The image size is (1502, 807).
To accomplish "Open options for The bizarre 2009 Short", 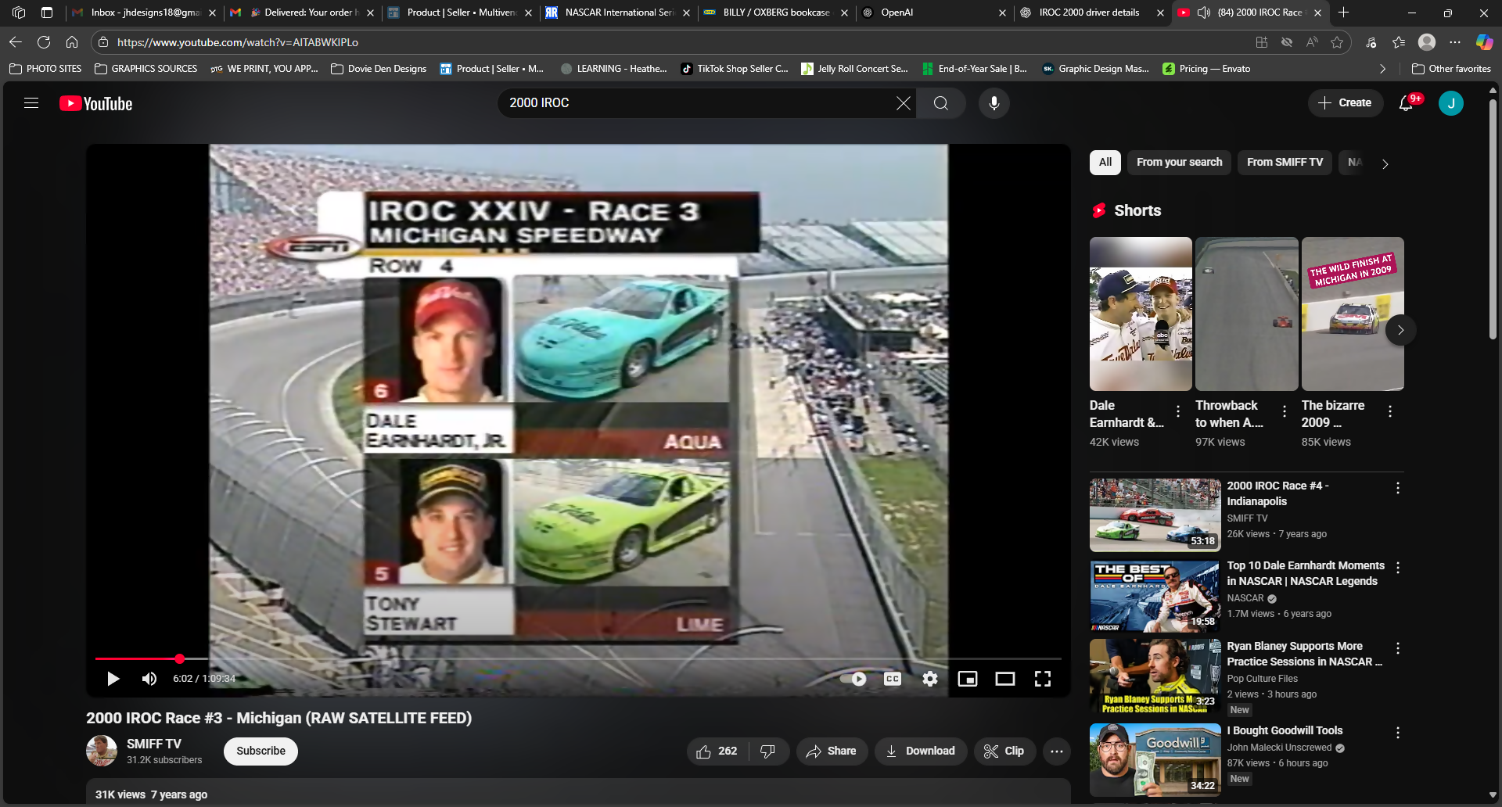I will click(x=1390, y=411).
